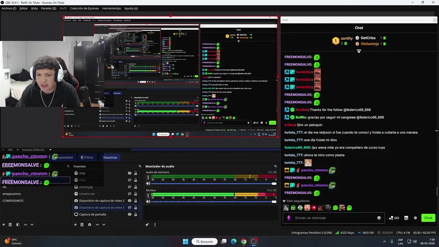Open the Mic/Aux three-dot options menu

click(x=148, y=196)
